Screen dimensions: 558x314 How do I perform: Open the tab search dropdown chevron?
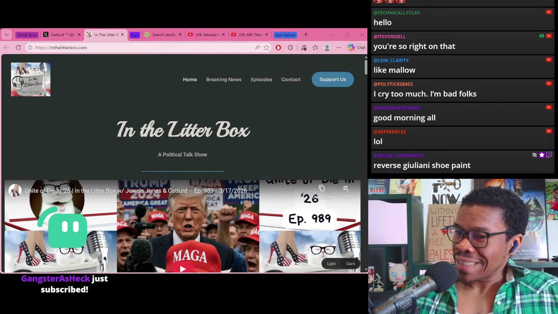7,35
